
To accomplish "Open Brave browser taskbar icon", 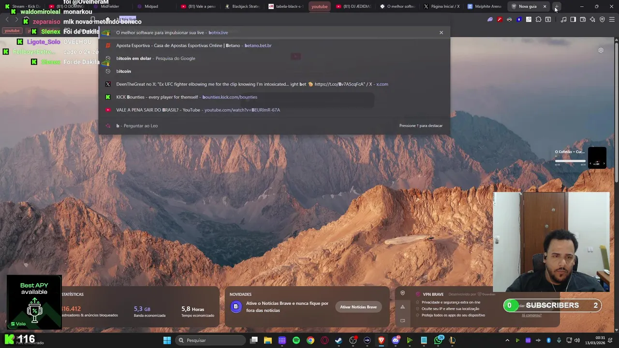I will coord(381,340).
